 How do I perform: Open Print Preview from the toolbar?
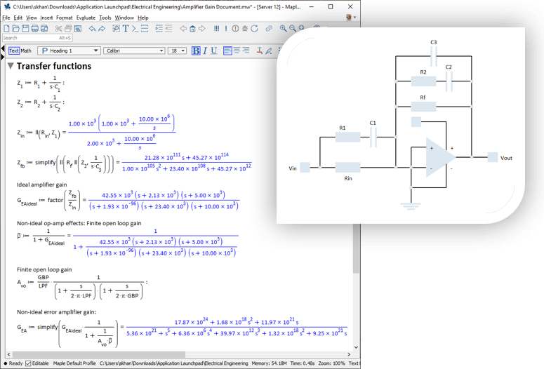pyautogui.click(x=44, y=29)
